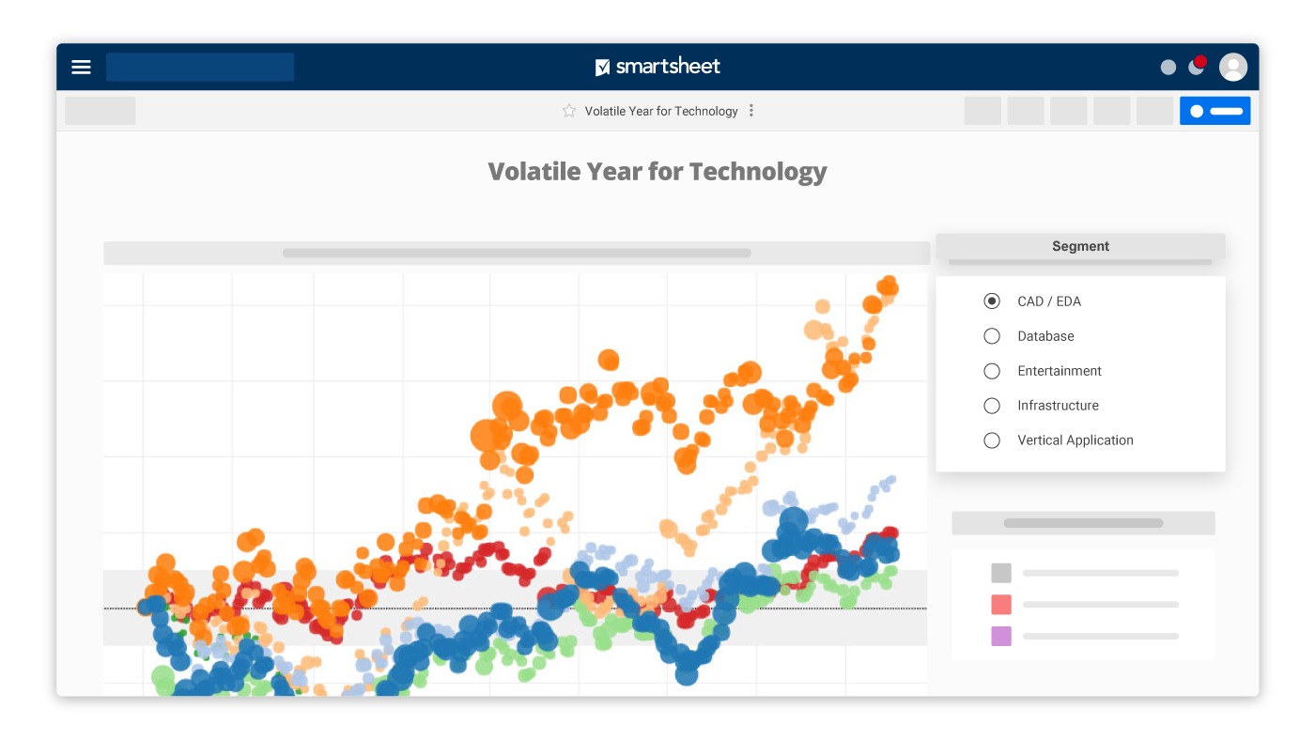Star the Volatile Year for Technology dashboard
Viewport: 1315px width, 740px height.
(569, 111)
